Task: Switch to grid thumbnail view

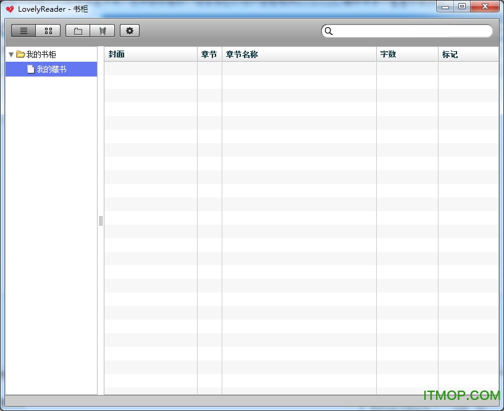Action: (48, 31)
